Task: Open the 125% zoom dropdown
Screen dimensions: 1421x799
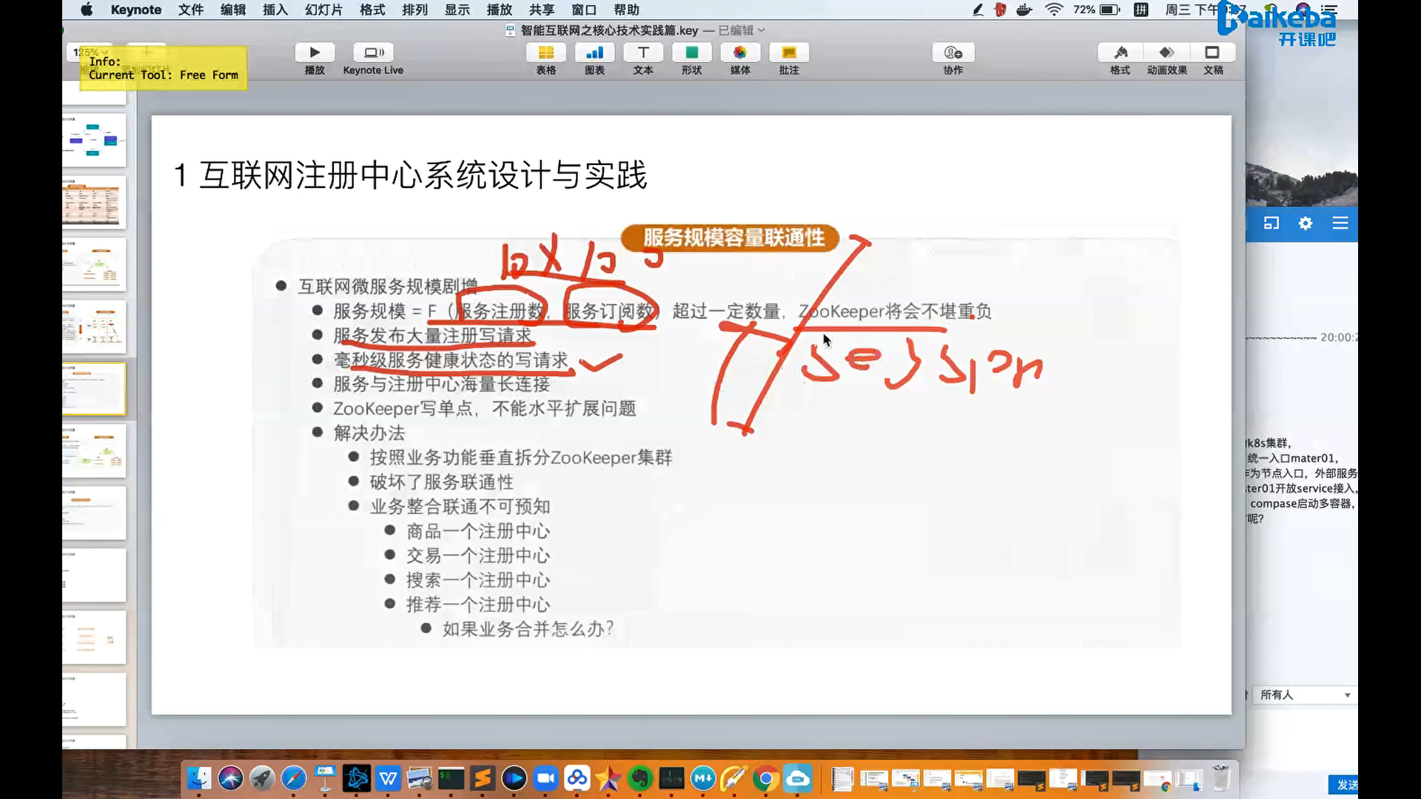Action: pos(90,53)
